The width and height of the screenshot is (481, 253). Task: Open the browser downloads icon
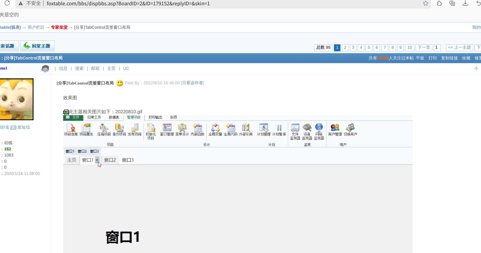point(465,3)
